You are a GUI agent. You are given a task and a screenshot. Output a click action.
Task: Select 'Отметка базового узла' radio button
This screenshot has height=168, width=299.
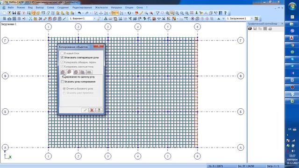click(64, 89)
